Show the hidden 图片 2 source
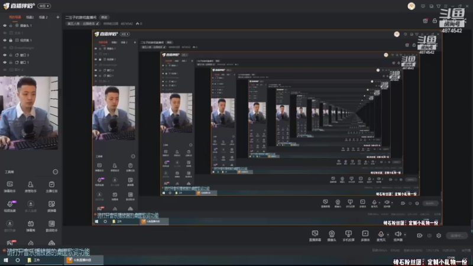Viewport: 473px width, 266px height. (5, 70)
